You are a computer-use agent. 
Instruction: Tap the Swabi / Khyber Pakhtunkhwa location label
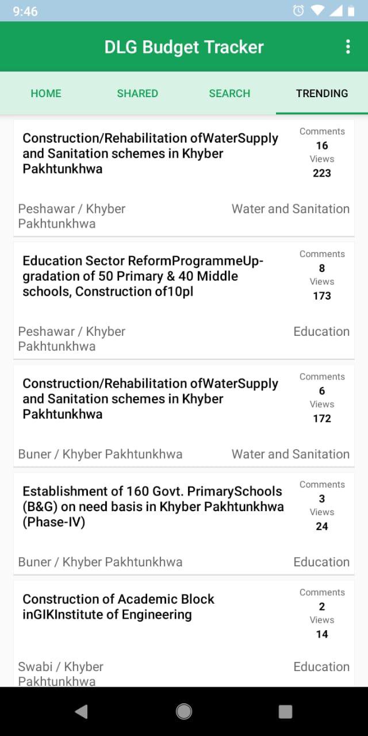click(x=61, y=673)
